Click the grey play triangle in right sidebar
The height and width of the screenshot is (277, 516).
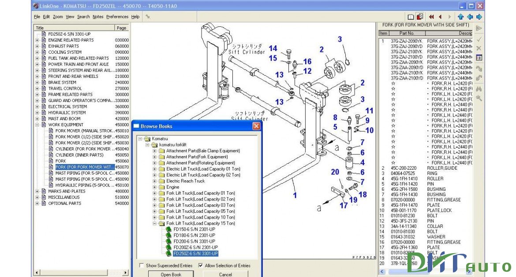tap(479, 29)
